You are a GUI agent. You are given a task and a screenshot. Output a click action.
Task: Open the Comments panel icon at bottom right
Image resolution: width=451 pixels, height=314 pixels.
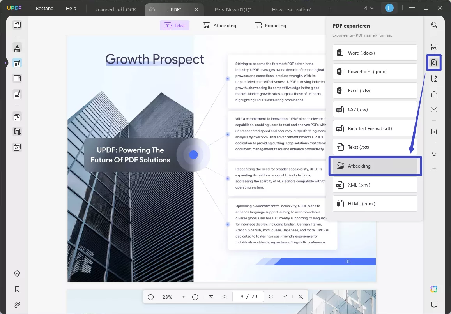tap(434, 304)
